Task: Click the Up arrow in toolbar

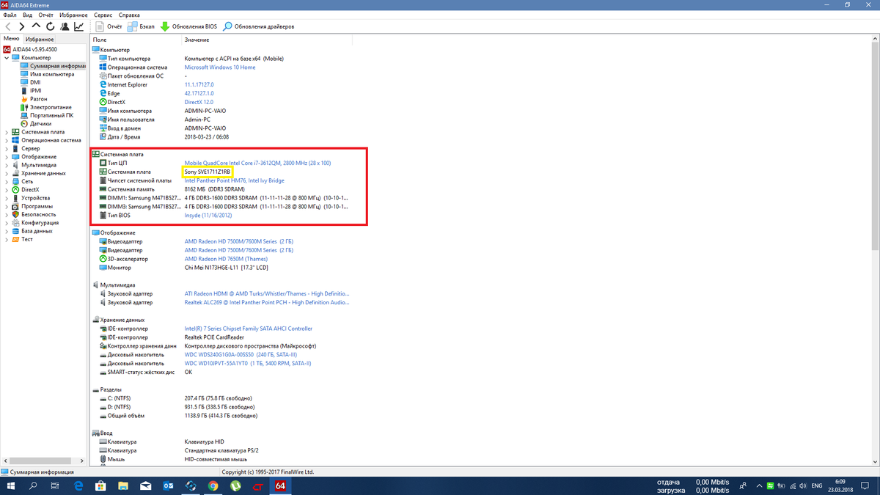Action: (x=37, y=26)
